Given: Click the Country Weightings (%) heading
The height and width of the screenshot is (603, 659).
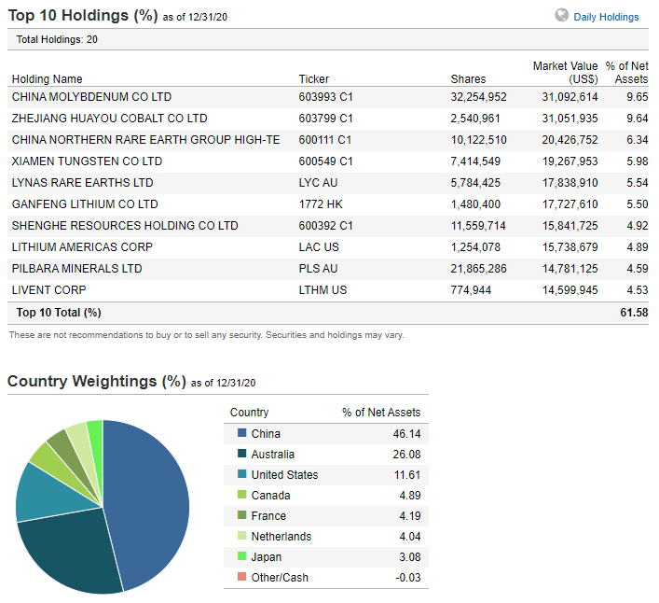Looking at the screenshot, I should pyautogui.click(x=97, y=381).
